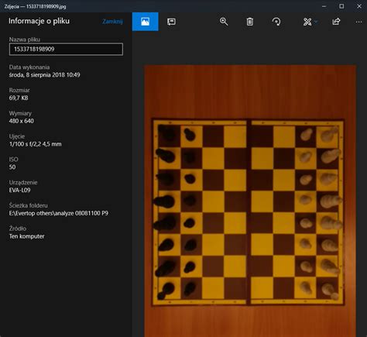Edit the file name field 1533718198909
The image size is (367, 337).
tap(66, 49)
